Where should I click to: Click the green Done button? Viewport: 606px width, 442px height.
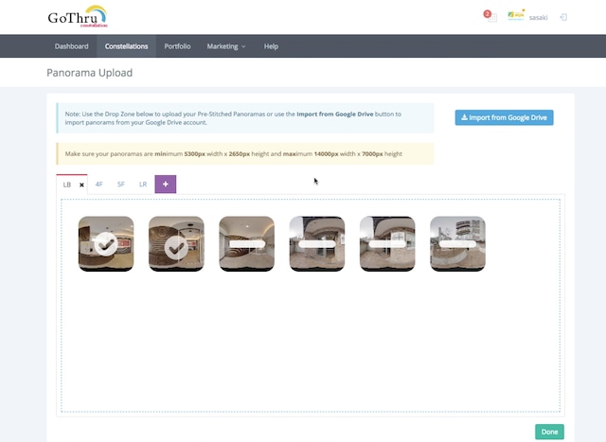click(x=549, y=432)
